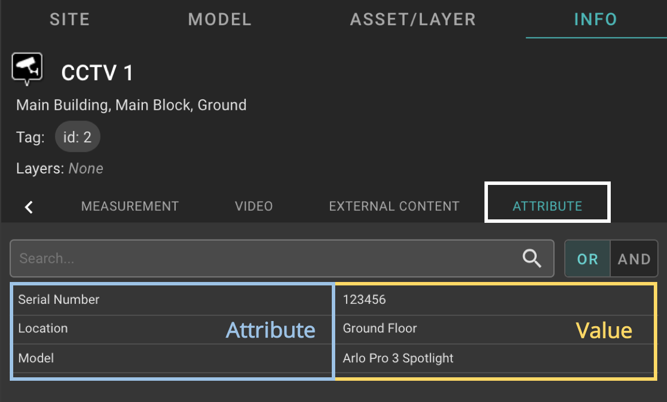Click the magnifying glass search icon
Screen dimensions: 667x402
532,258
